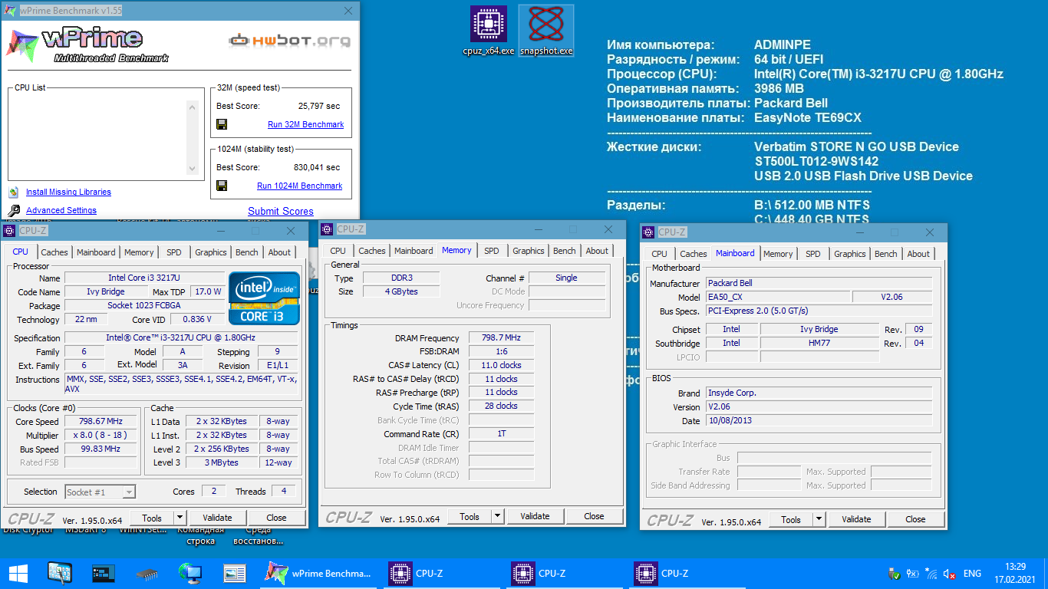Click the BIOS Date value 10/08/2013
Viewport: 1048px width, 589px height.
819,421
